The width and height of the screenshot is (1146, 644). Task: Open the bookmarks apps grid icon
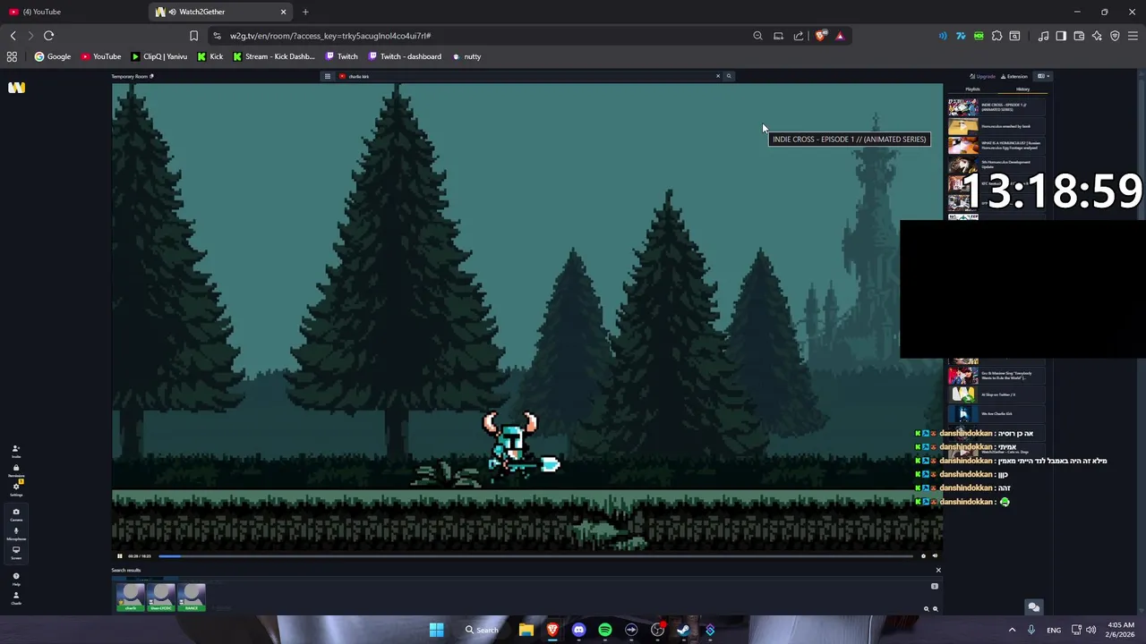tap(12, 56)
